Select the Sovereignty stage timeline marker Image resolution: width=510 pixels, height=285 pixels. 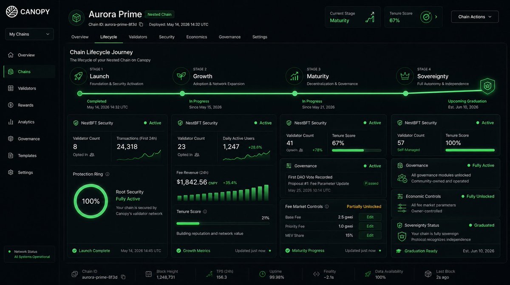406,93
